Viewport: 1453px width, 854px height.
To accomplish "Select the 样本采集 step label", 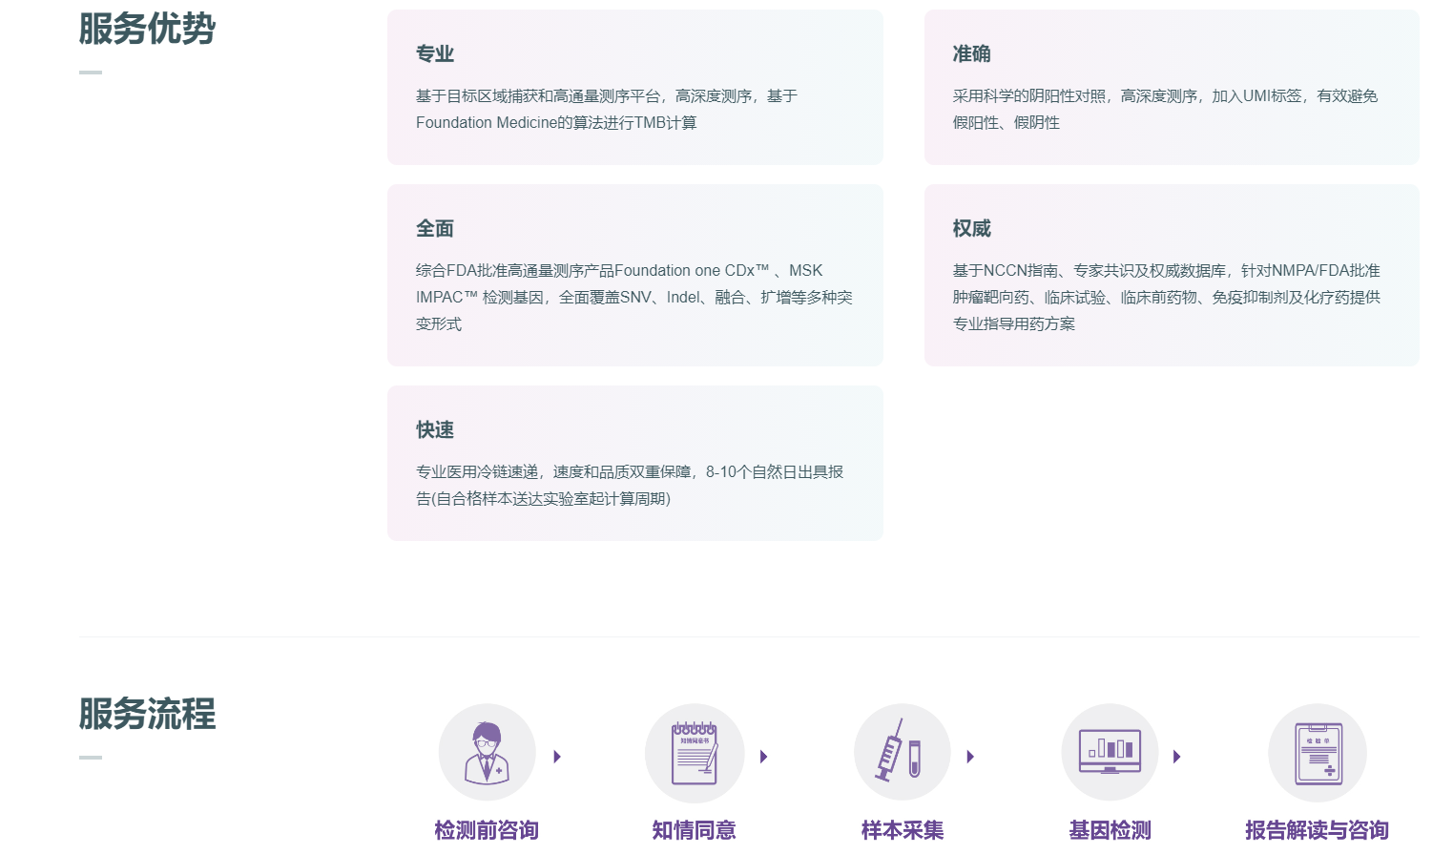I will pos(902,830).
